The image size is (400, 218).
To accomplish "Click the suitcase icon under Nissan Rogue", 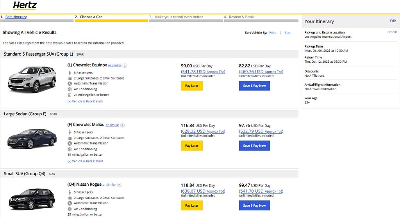I will (70, 198).
